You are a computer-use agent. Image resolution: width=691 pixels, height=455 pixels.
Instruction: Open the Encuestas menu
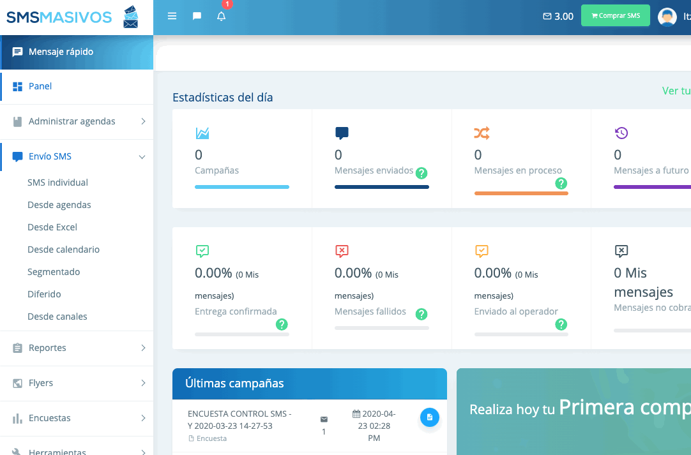tap(77, 419)
